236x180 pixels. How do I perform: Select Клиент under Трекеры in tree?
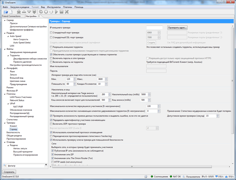(13, 126)
